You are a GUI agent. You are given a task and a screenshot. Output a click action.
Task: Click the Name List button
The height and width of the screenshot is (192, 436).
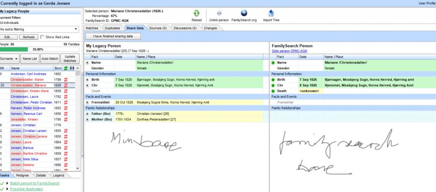[30, 59]
